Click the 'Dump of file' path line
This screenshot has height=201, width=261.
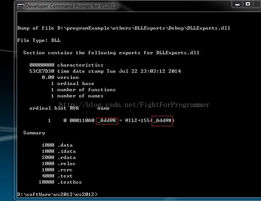pos(124,28)
